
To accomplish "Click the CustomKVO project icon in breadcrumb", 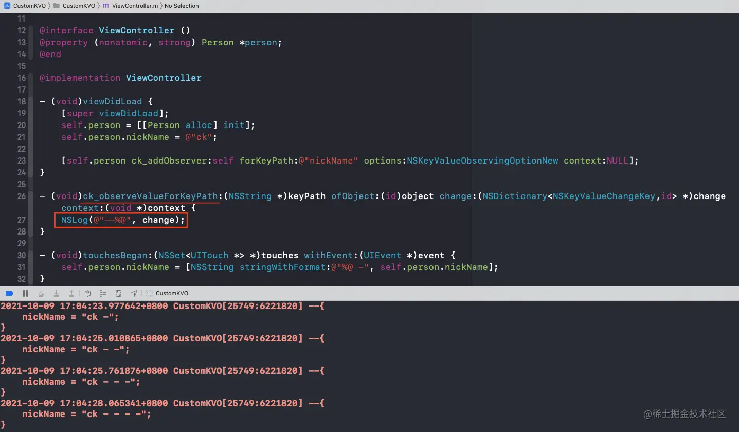I will [7, 6].
